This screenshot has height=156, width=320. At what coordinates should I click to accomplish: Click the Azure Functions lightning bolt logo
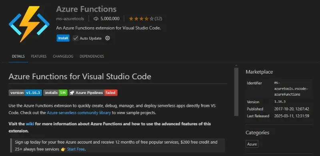point(29,24)
